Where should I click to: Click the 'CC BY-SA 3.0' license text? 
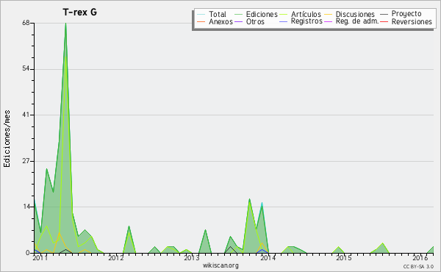(x=418, y=267)
